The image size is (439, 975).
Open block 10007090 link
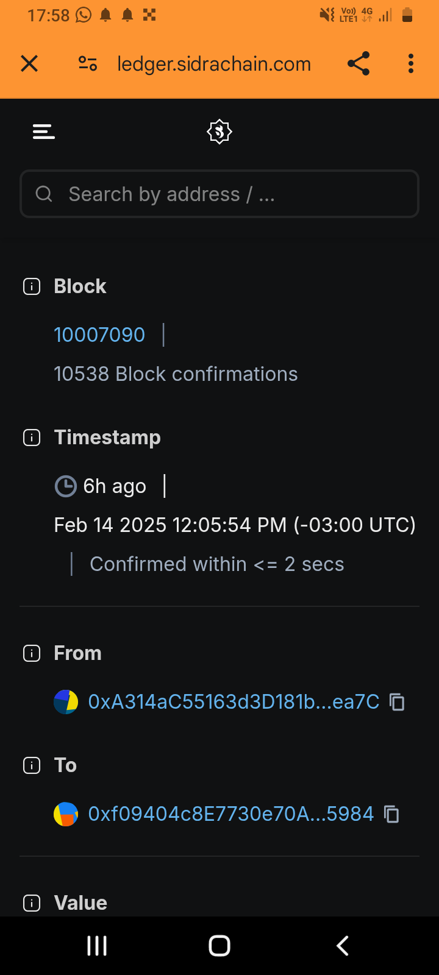(99, 335)
